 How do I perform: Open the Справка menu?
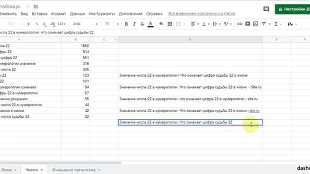[x=154, y=14]
